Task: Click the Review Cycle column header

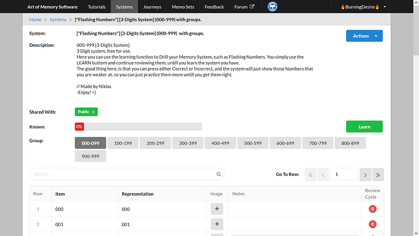Action: (x=372, y=193)
